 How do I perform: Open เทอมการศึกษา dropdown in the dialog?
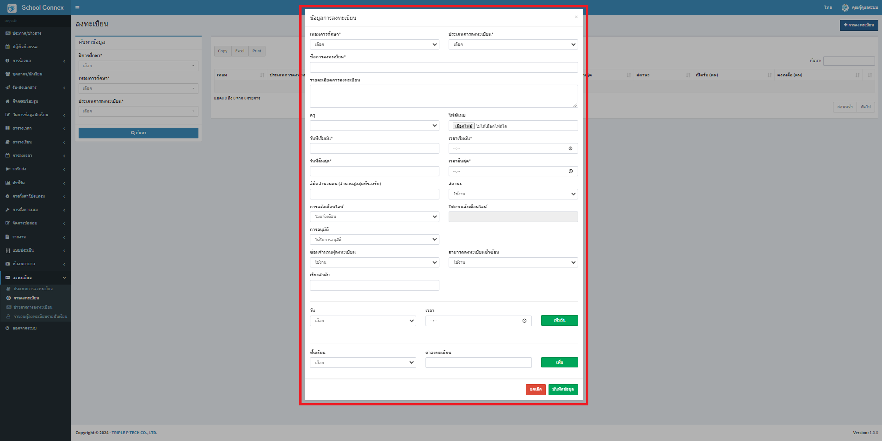coord(375,44)
